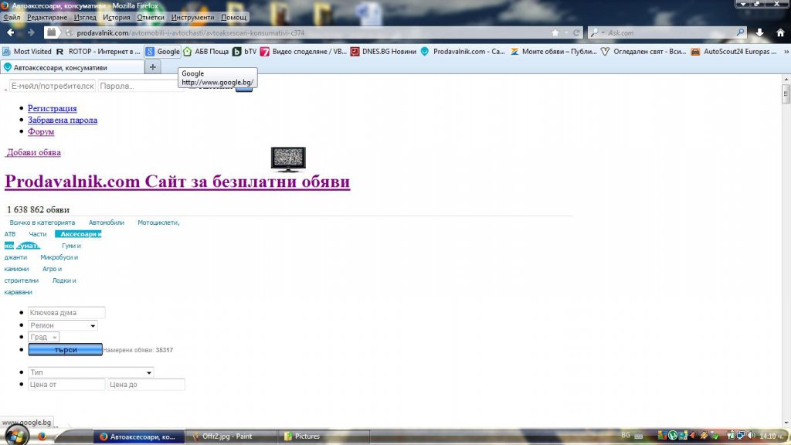Click the page vertical scrollbar thumb
The image size is (791, 445).
tap(786, 93)
